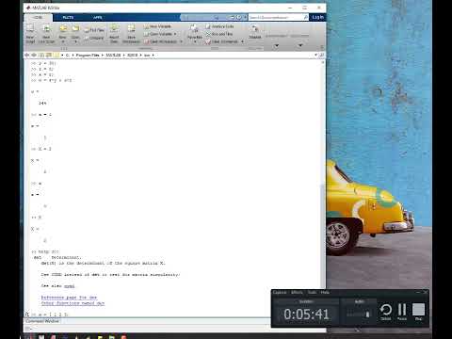The width and height of the screenshot is (452, 339).
Task: Click the Simulink icon
Action: pos(254,29)
